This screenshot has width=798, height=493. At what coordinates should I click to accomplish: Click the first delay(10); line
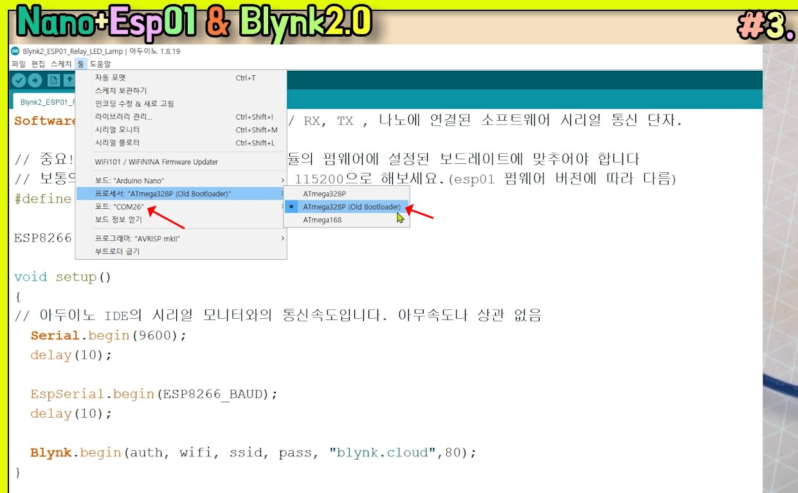(71, 355)
